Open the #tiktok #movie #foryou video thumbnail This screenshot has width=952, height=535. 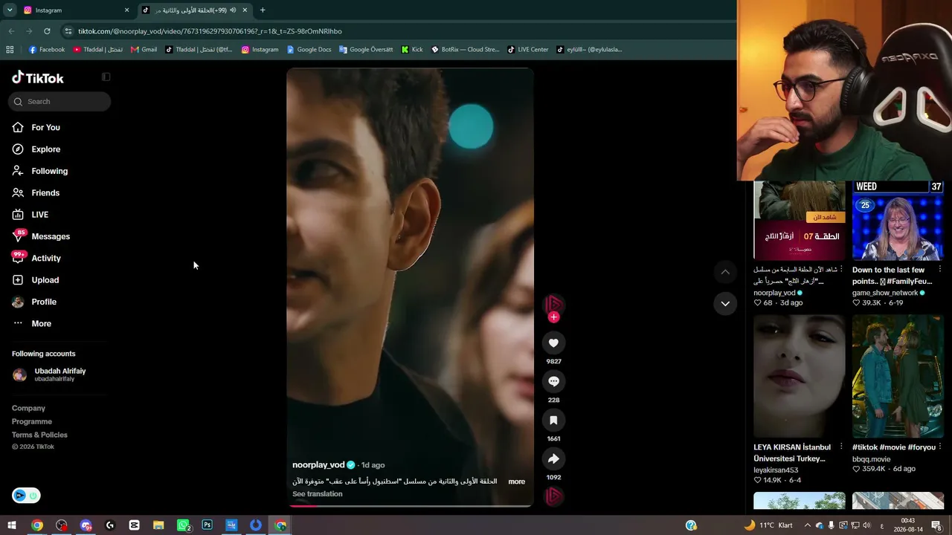tap(898, 376)
